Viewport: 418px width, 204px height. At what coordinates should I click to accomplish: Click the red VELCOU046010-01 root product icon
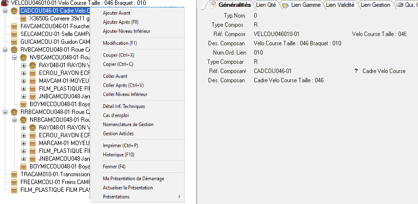click(x=5, y=3)
